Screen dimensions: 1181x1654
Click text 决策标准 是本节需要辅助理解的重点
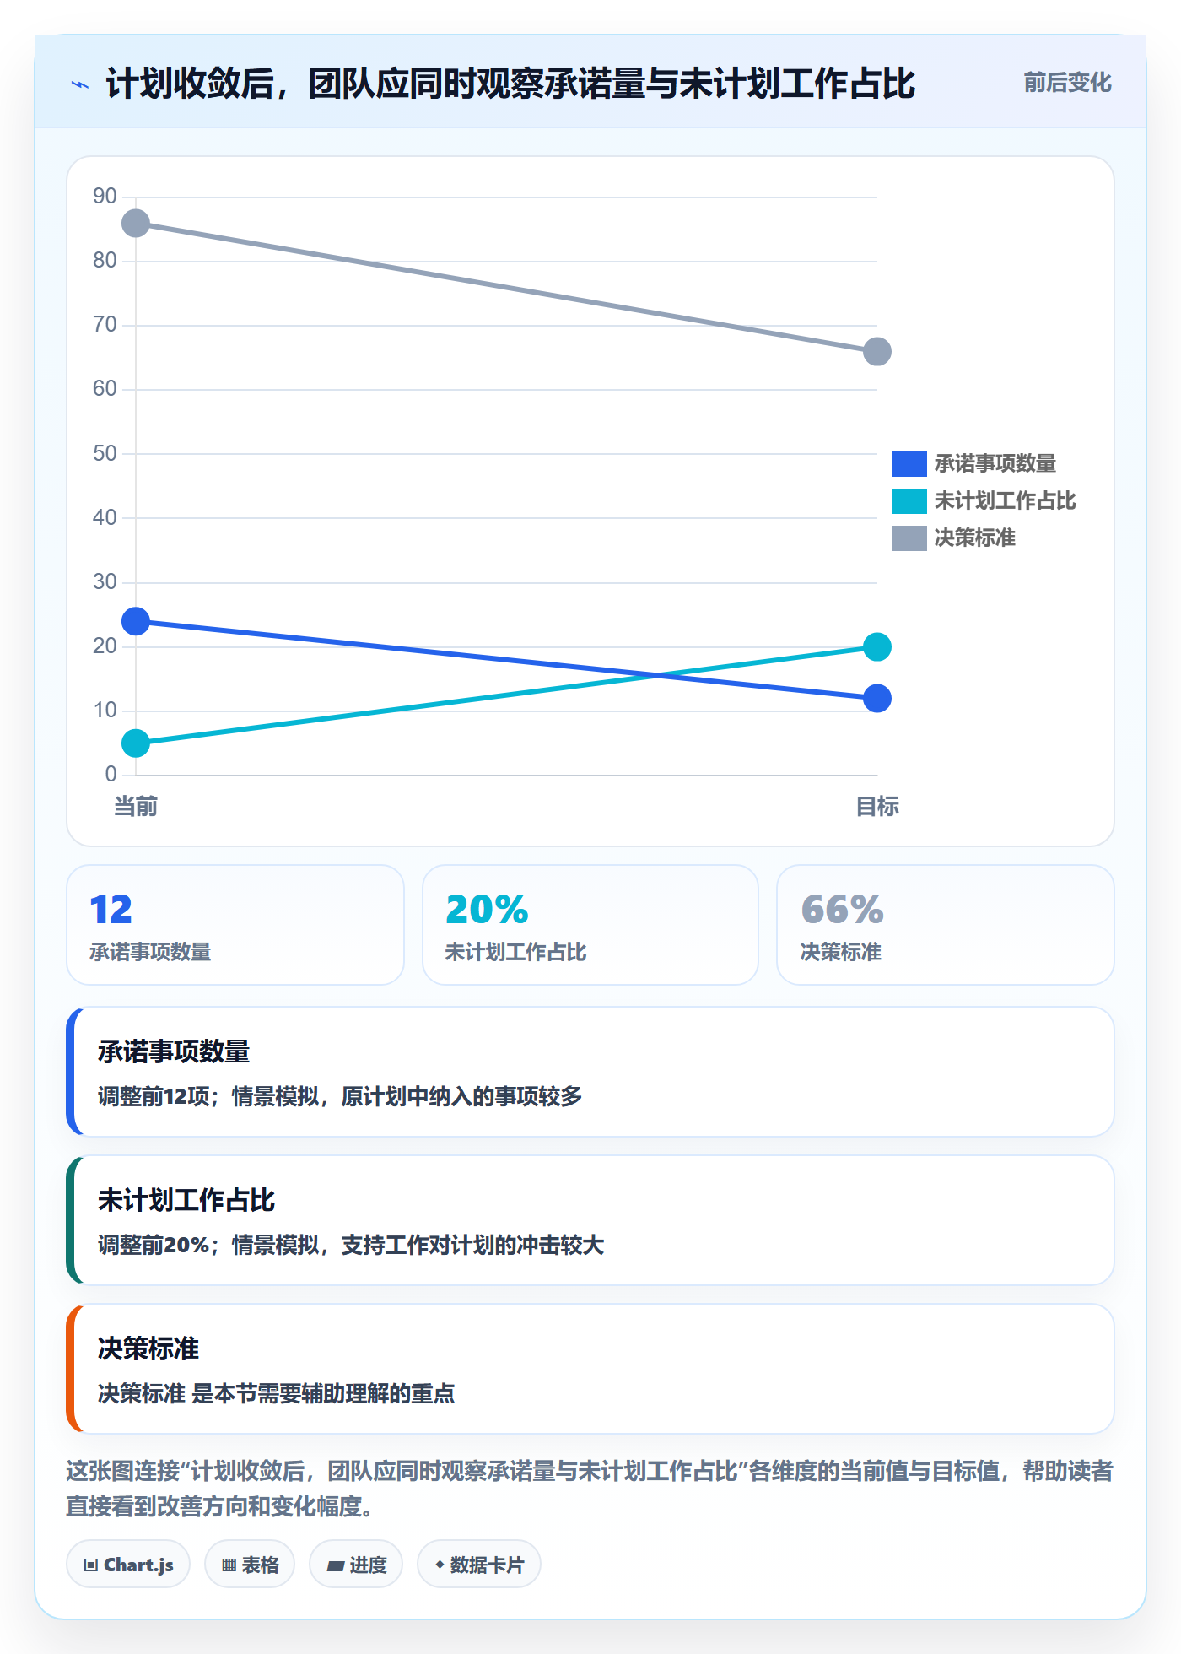click(x=277, y=1394)
